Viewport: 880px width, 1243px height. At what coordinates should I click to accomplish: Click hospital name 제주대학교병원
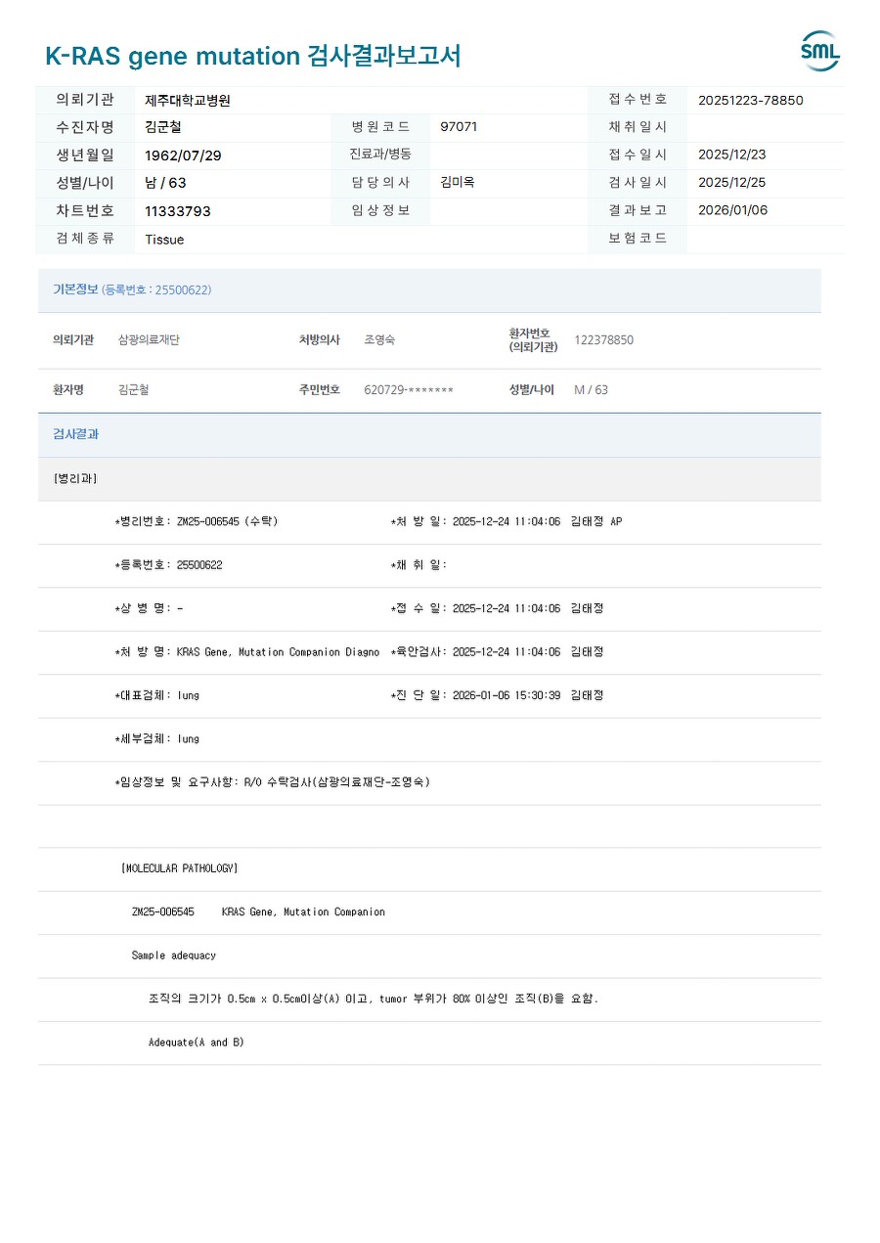click(x=188, y=100)
